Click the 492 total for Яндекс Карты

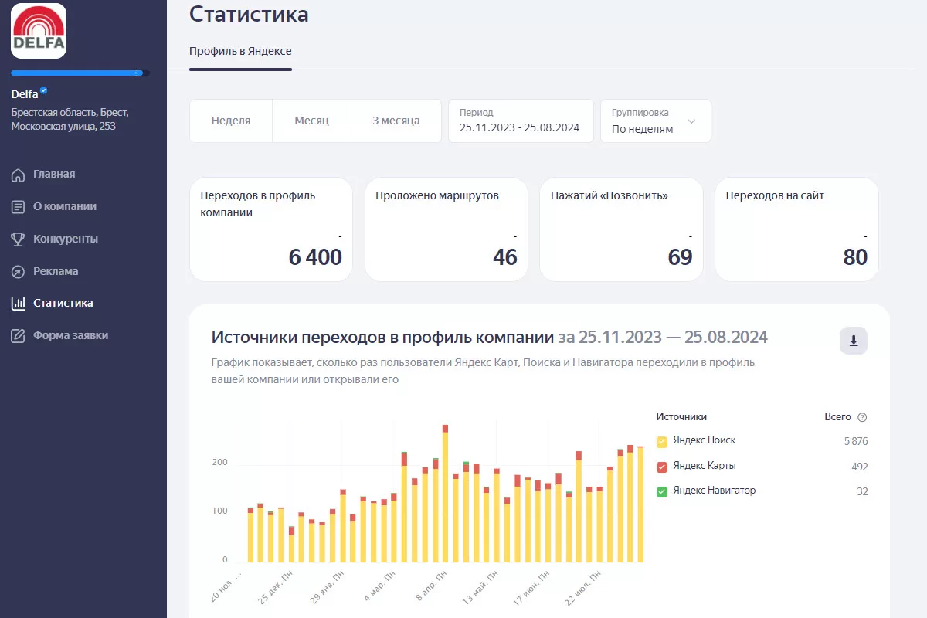tap(860, 467)
